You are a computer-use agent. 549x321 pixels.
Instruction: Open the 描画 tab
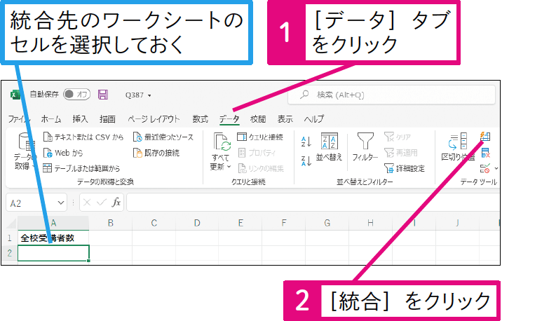[x=107, y=119]
